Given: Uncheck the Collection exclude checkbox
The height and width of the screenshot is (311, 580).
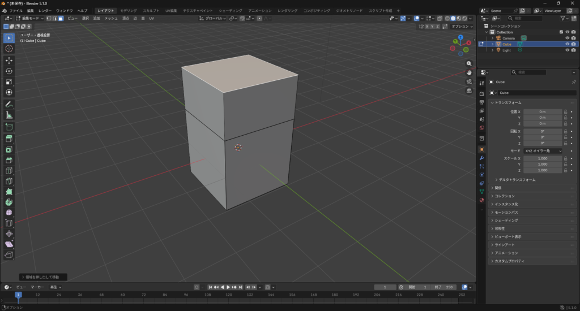Looking at the screenshot, I should pos(561,32).
